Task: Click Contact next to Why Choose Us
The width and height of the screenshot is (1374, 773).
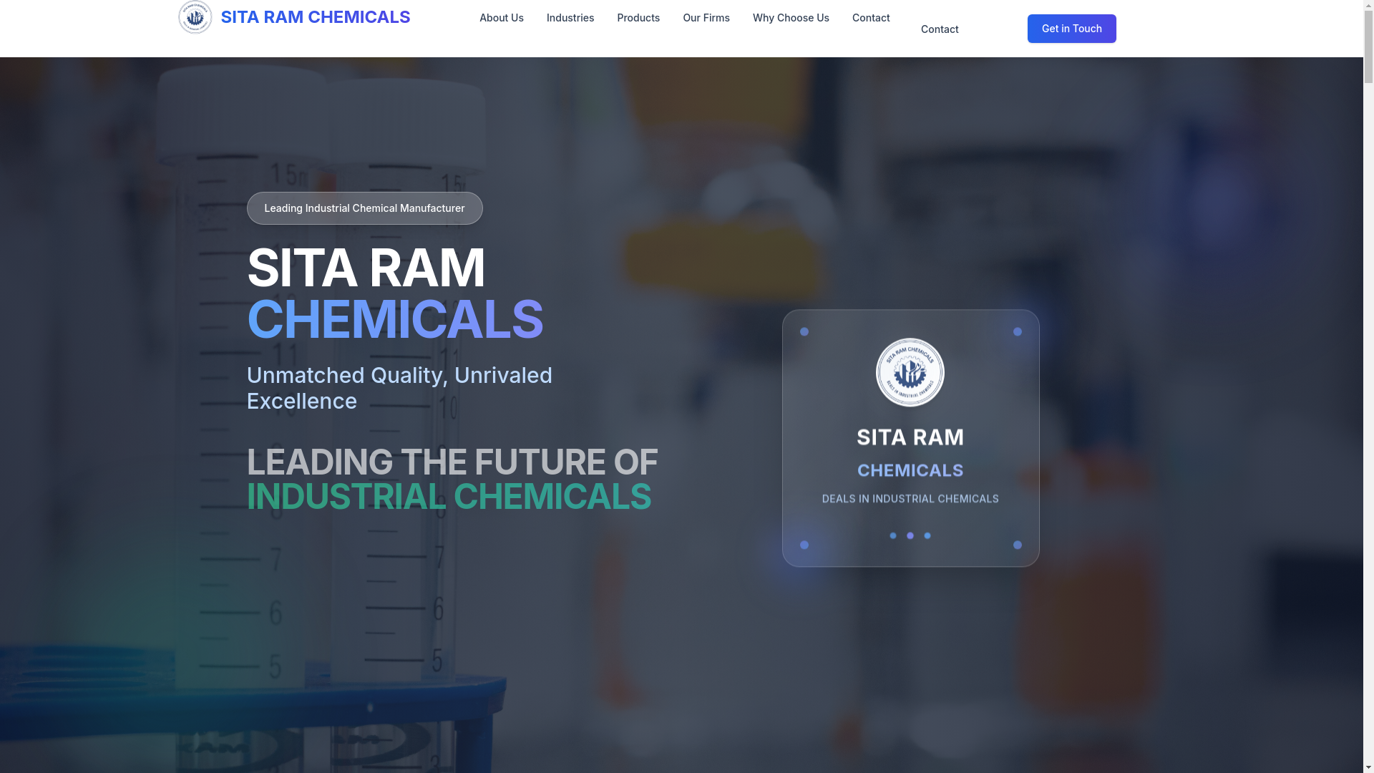Action: pos(871,17)
